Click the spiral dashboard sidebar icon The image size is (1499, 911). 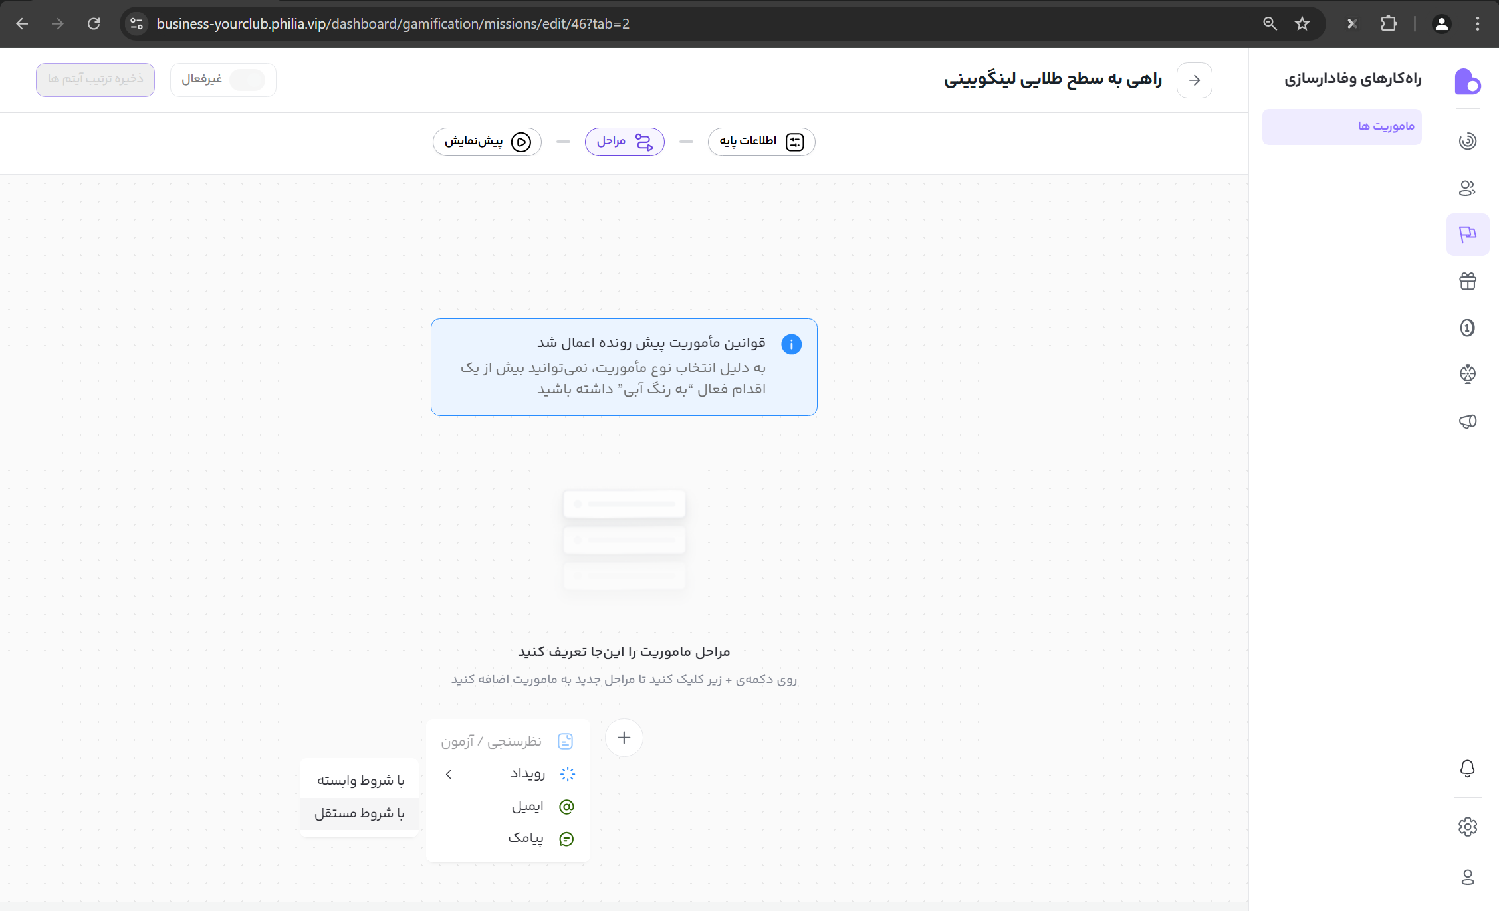click(x=1467, y=141)
